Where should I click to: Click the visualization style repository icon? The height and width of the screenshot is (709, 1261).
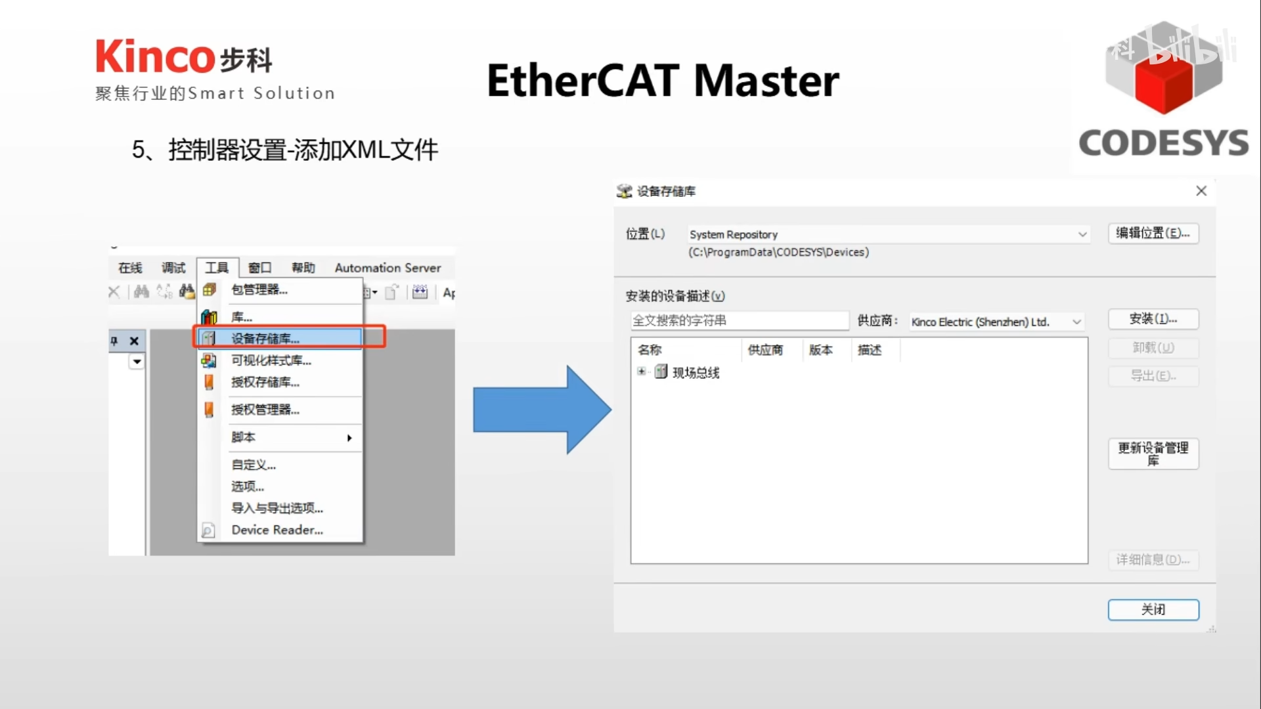click(x=208, y=360)
